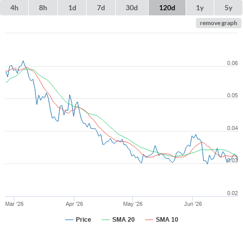Click the blue Price legend line marker

point(69,220)
